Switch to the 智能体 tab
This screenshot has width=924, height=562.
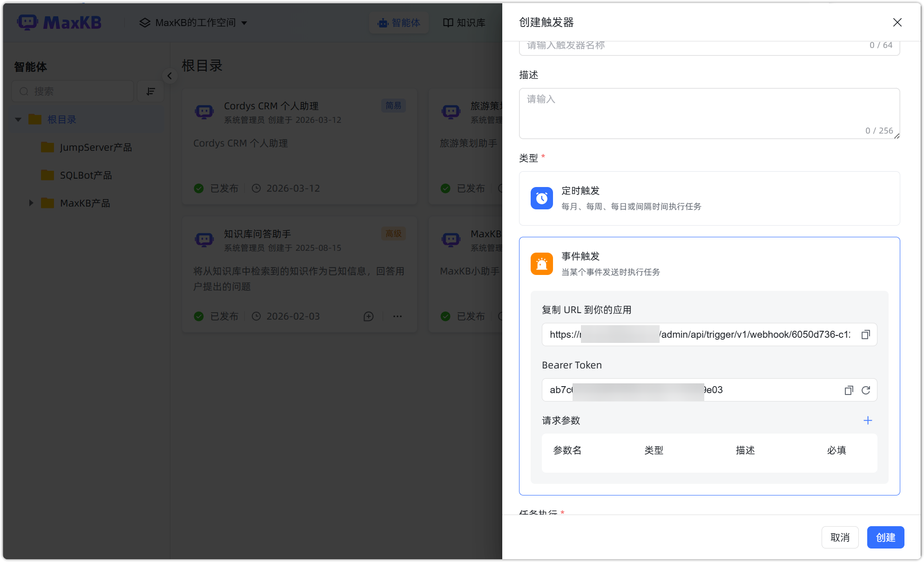pyautogui.click(x=399, y=22)
